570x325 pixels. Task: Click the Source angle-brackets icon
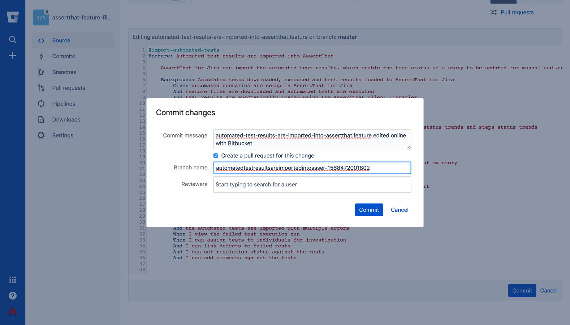pyautogui.click(x=41, y=40)
